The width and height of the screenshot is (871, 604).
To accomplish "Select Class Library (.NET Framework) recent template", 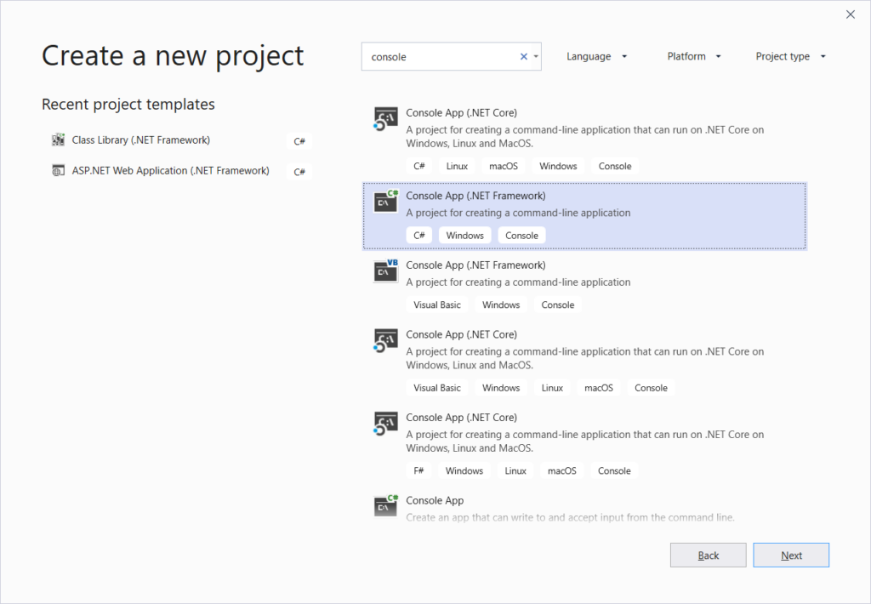I will (141, 140).
